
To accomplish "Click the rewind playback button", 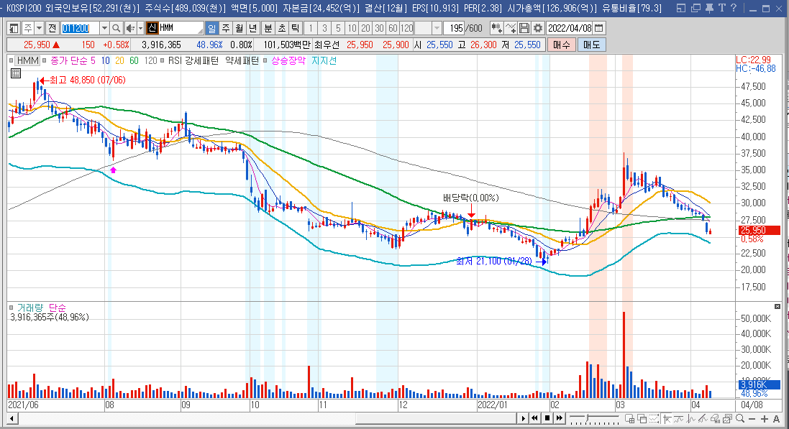I will [534, 418].
